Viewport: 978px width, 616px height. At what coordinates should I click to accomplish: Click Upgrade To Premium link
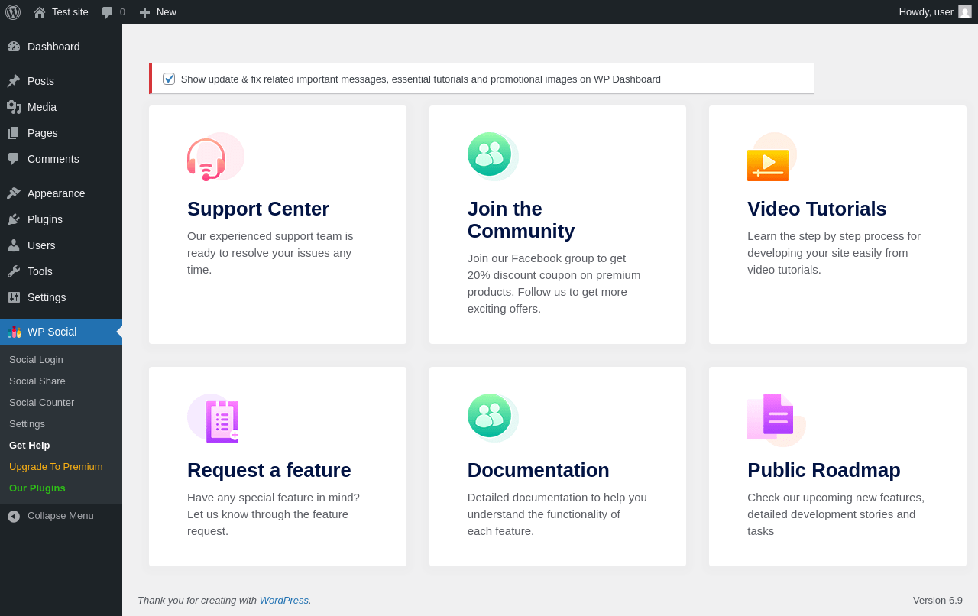(56, 467)
